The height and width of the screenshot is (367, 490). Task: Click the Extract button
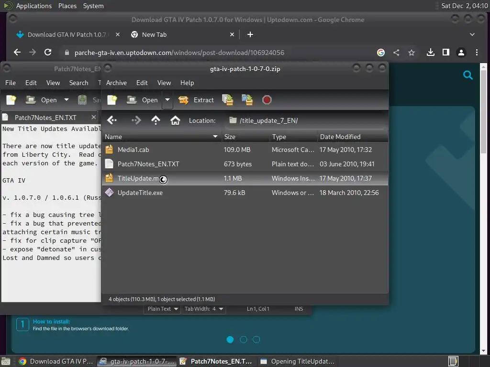tap(196, 100)
